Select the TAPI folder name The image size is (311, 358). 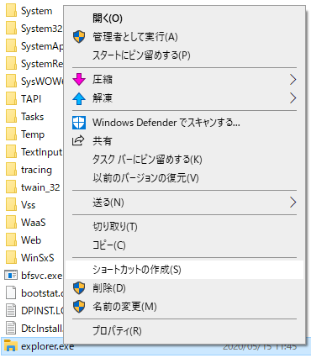tap(31, 99)
